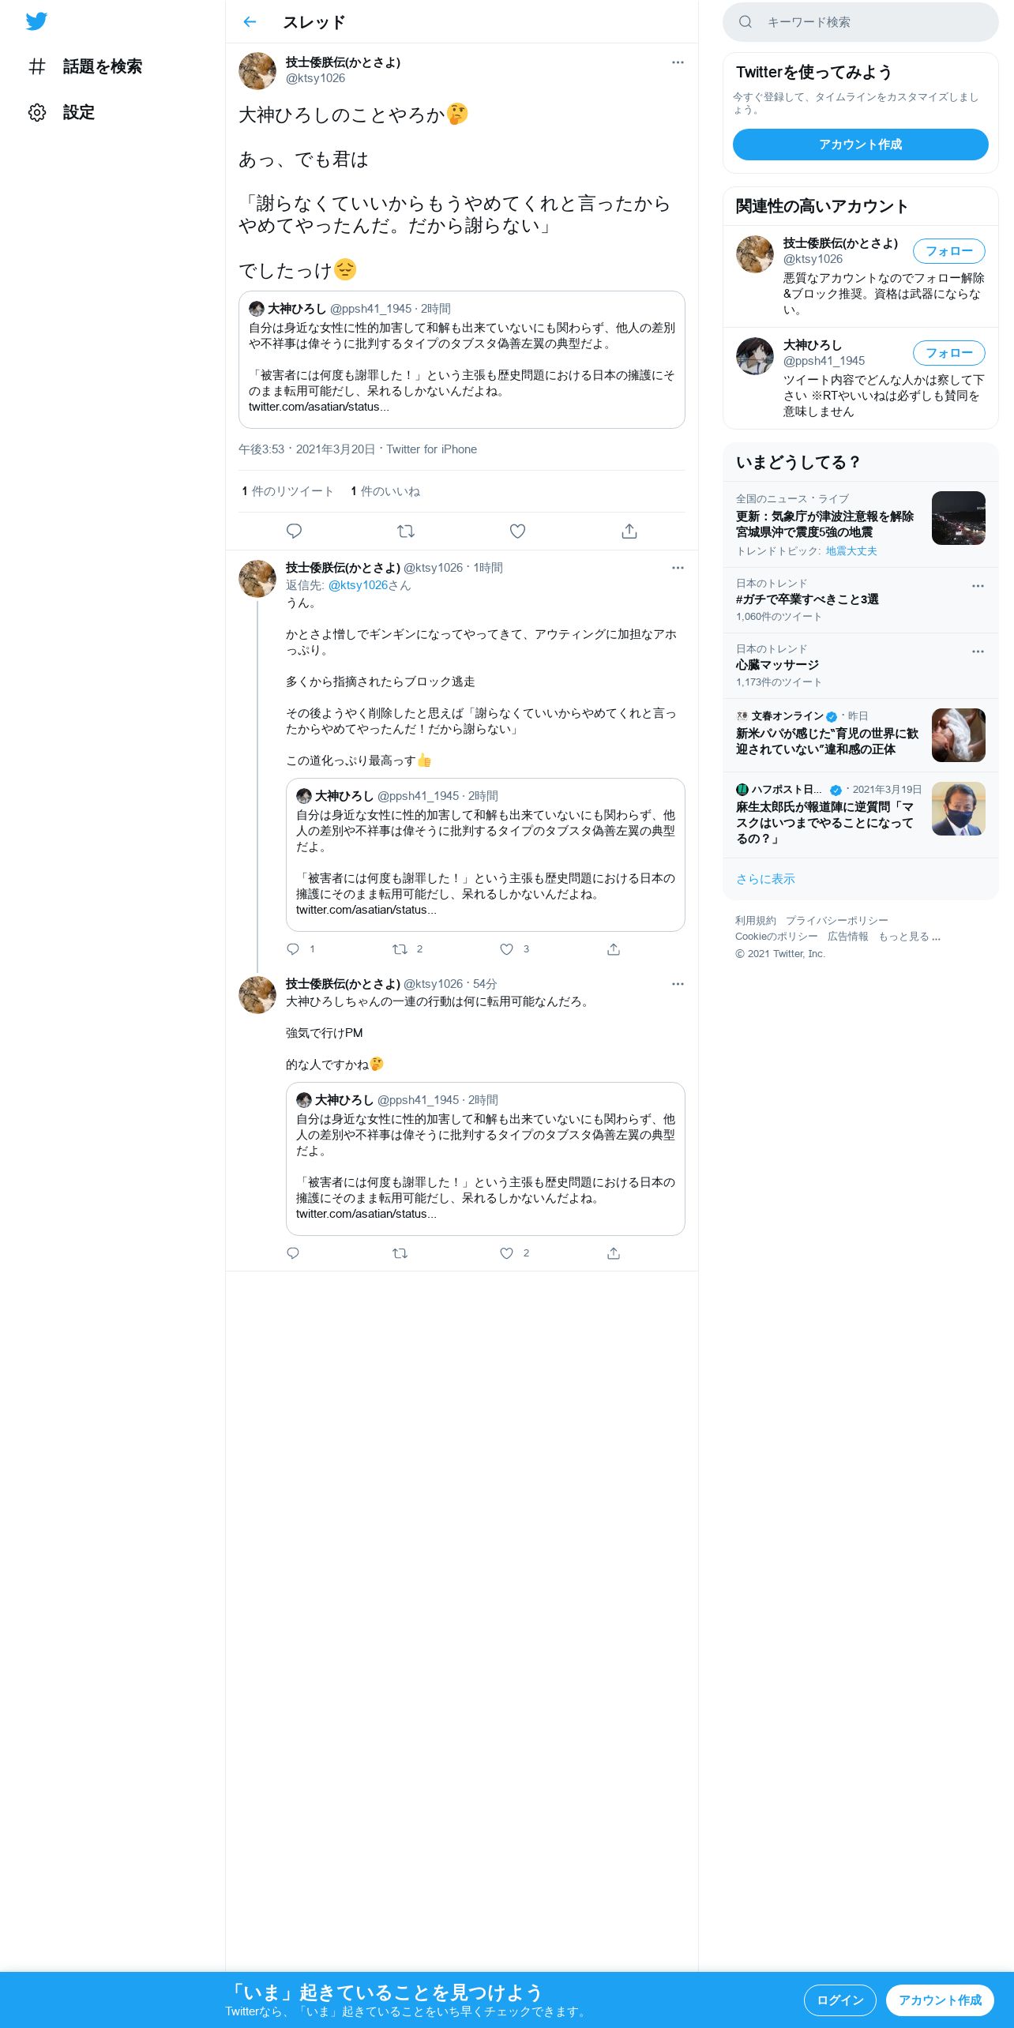Click the blue アカウント作成 button in the sidebar
The image size is (1014, 2028).
click(x=860, y=145)
